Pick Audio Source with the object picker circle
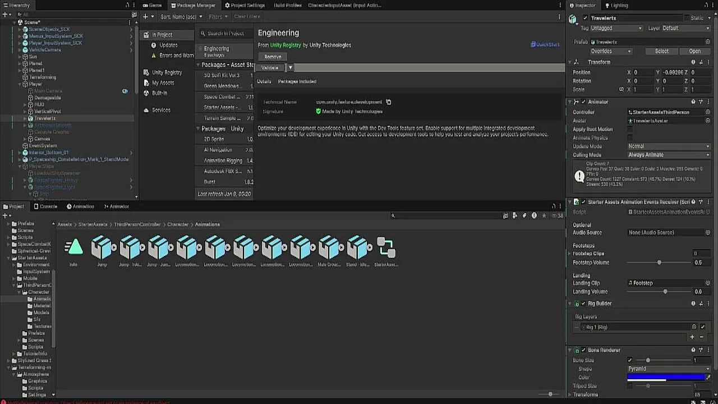Image resolution: width=718 pixels, height=404 pixels. point(707,232)
